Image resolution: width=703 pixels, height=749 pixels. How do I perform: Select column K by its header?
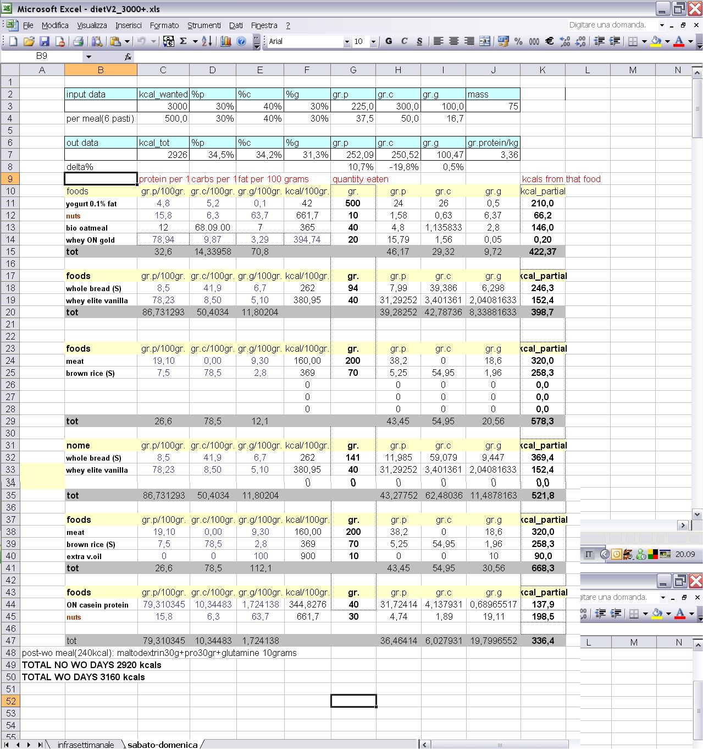coord(543,70)
